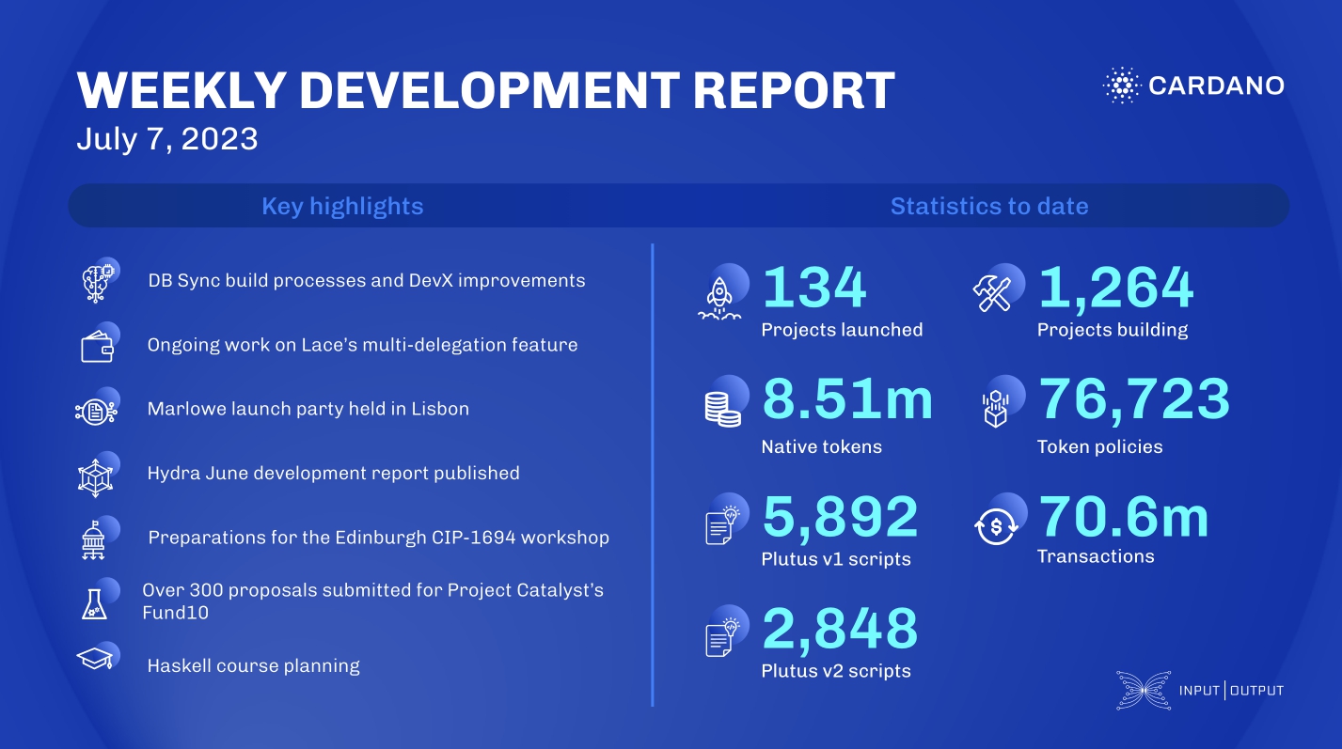Click the 'Plutus v2 scripts' label
The width and height of the screenshot is (1342, 749).
836,671
